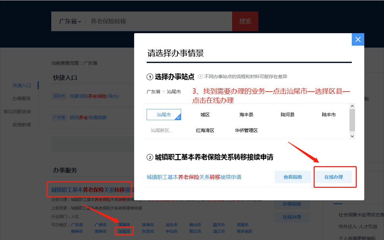Select 陆河县 district option

pyautogui.click(x=287, y=115)
